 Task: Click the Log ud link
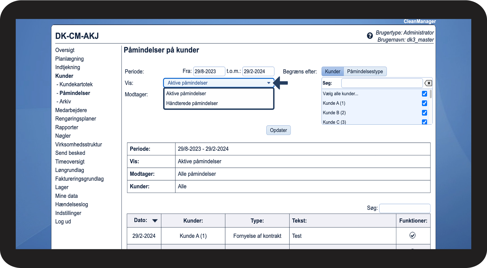click(x=63, y=222)
